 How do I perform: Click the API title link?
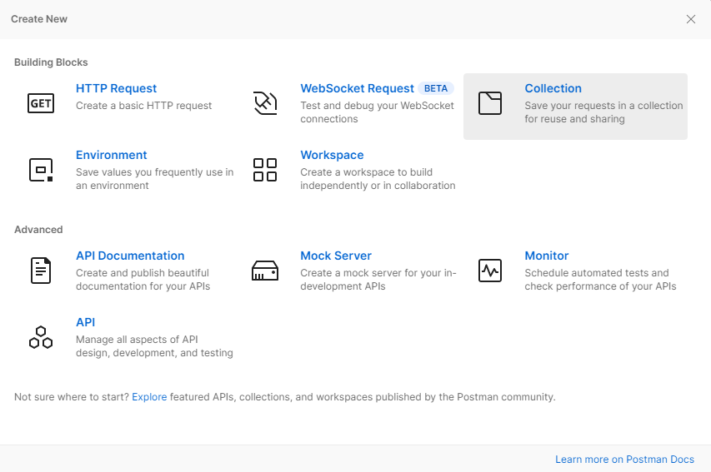85,322
